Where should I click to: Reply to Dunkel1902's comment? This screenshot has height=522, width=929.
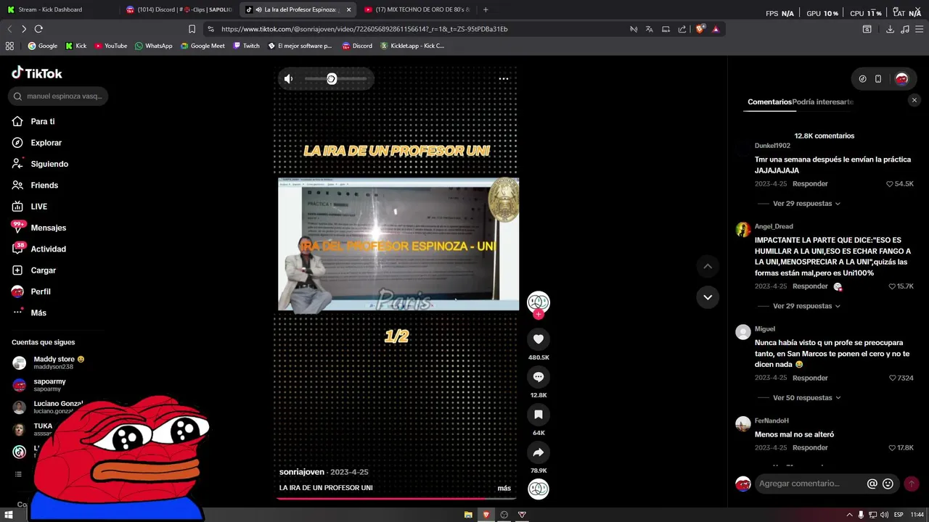(810, 184)
